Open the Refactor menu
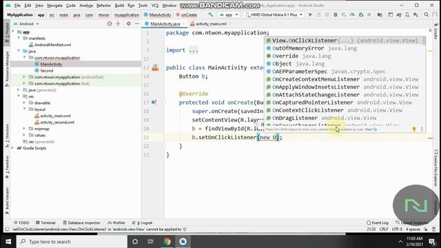This screenshot has height=248, width=441. [103, 6]
